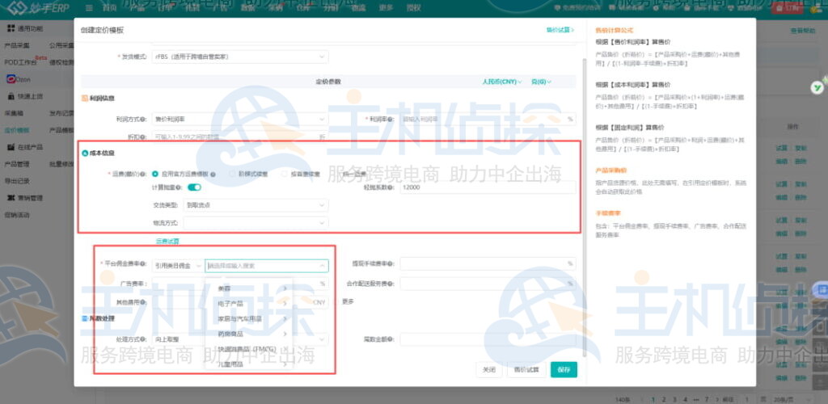Open the 发货模式 rFBS dropdown
The width and height of the screenshot is (828, 404).
239,57
